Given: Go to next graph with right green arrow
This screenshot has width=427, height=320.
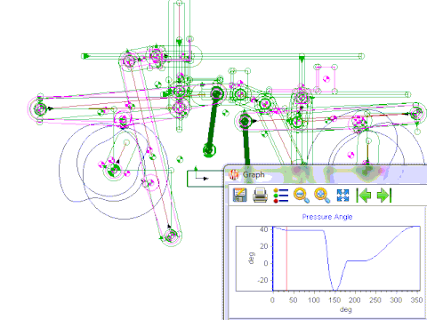Looking at the screenshot, I should point(384,196).
